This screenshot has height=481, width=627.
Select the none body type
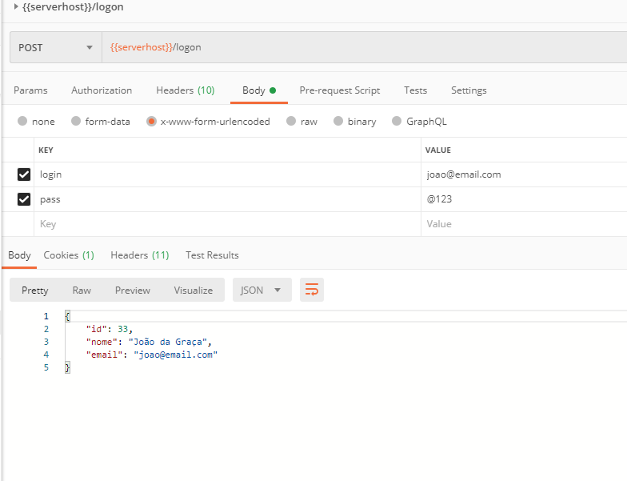22,121
